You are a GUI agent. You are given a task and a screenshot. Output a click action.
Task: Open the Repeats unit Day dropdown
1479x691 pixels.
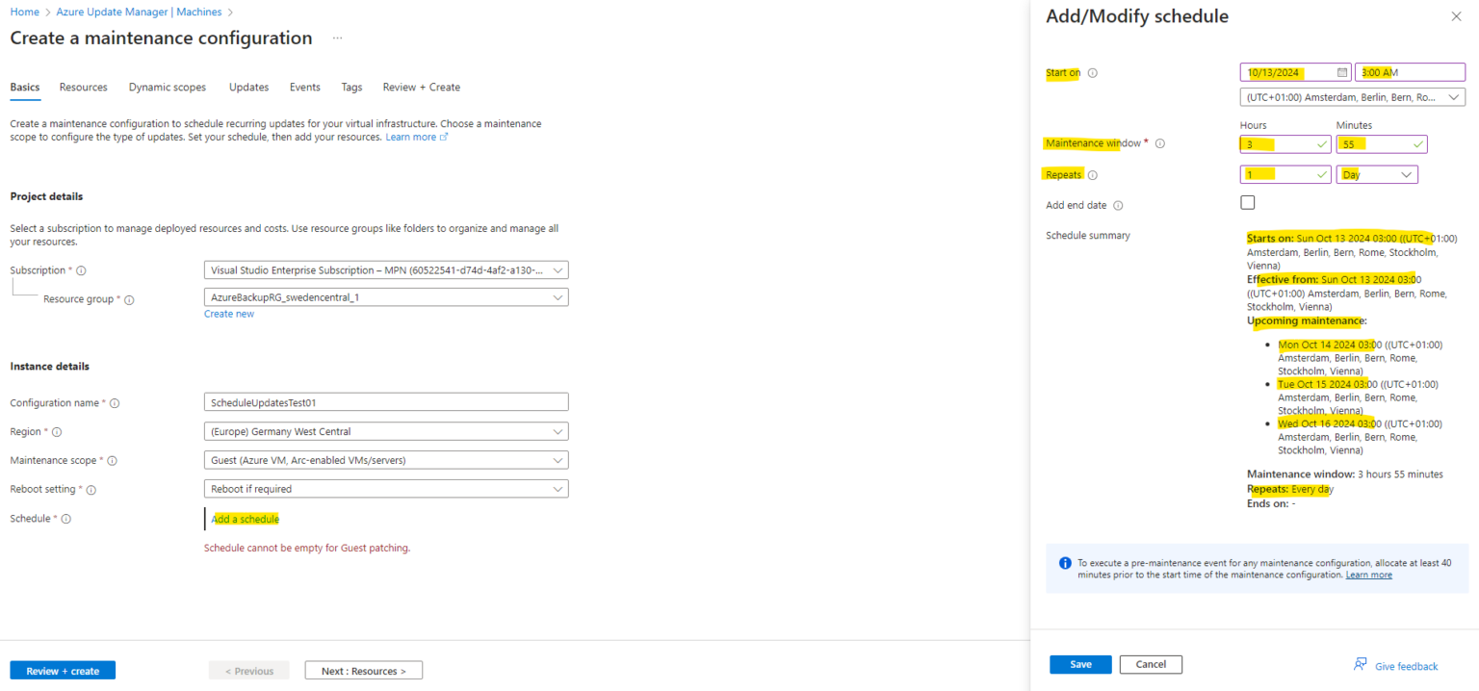coord(1377,175)
